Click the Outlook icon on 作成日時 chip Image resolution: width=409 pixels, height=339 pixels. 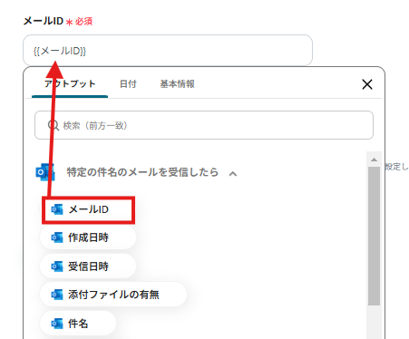(x=57, y=237)
